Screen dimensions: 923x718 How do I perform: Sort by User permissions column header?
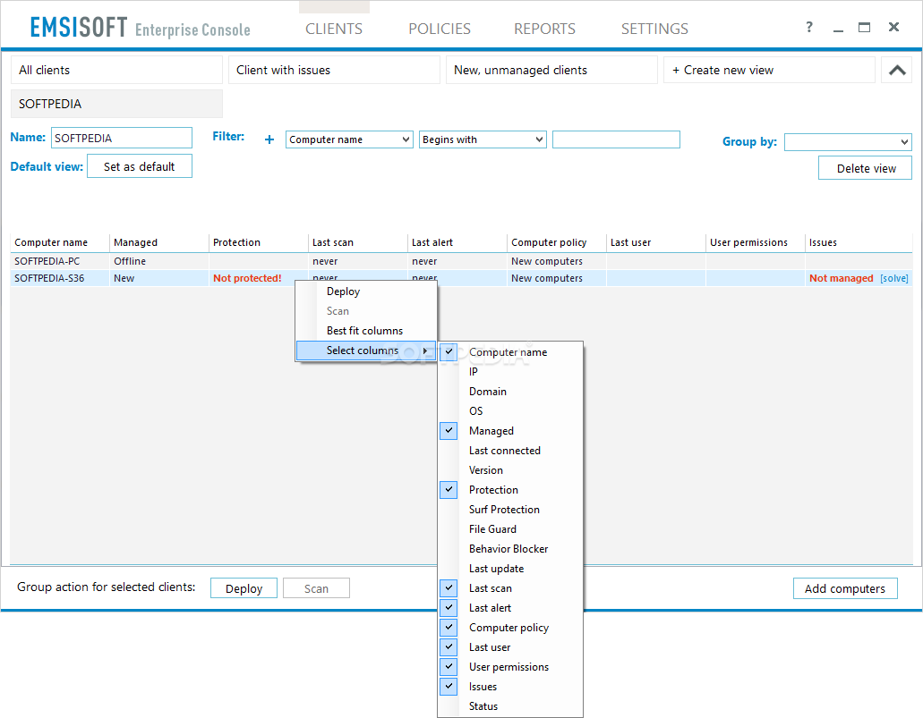[756, 242]
